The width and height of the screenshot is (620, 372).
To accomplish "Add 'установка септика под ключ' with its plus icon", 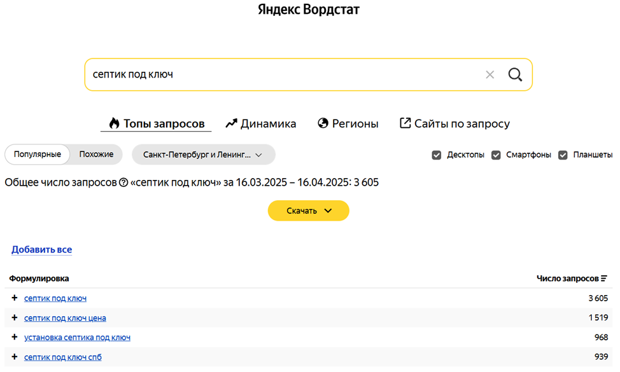I will tap(15, 337).
